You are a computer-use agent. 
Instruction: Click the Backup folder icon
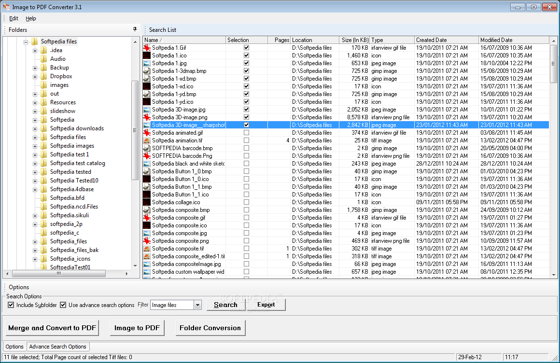pos(43,68)
